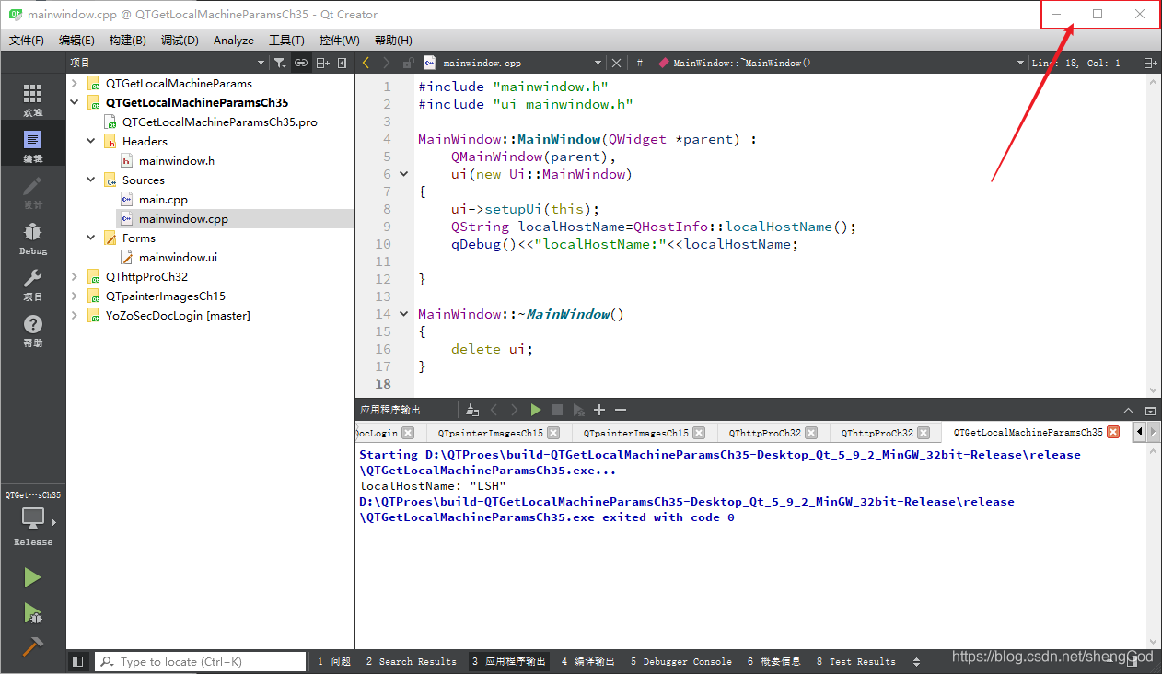Split the editor view

tap(1150, 63)
